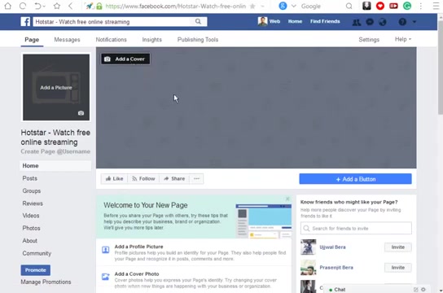Click the Add a Cover button
The image size is (443, 293).
125,59
